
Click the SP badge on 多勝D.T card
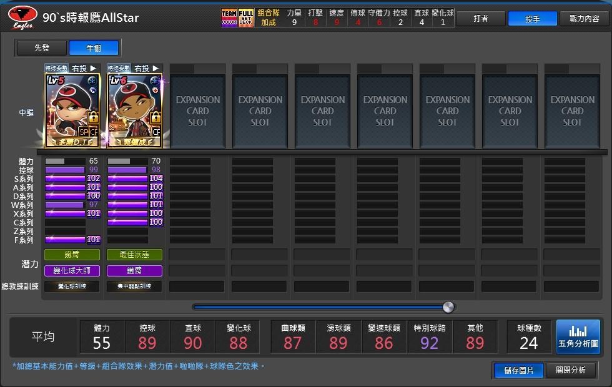point(84,132)
